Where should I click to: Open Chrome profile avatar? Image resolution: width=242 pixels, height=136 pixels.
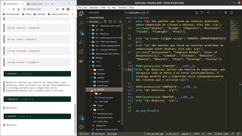68,9
